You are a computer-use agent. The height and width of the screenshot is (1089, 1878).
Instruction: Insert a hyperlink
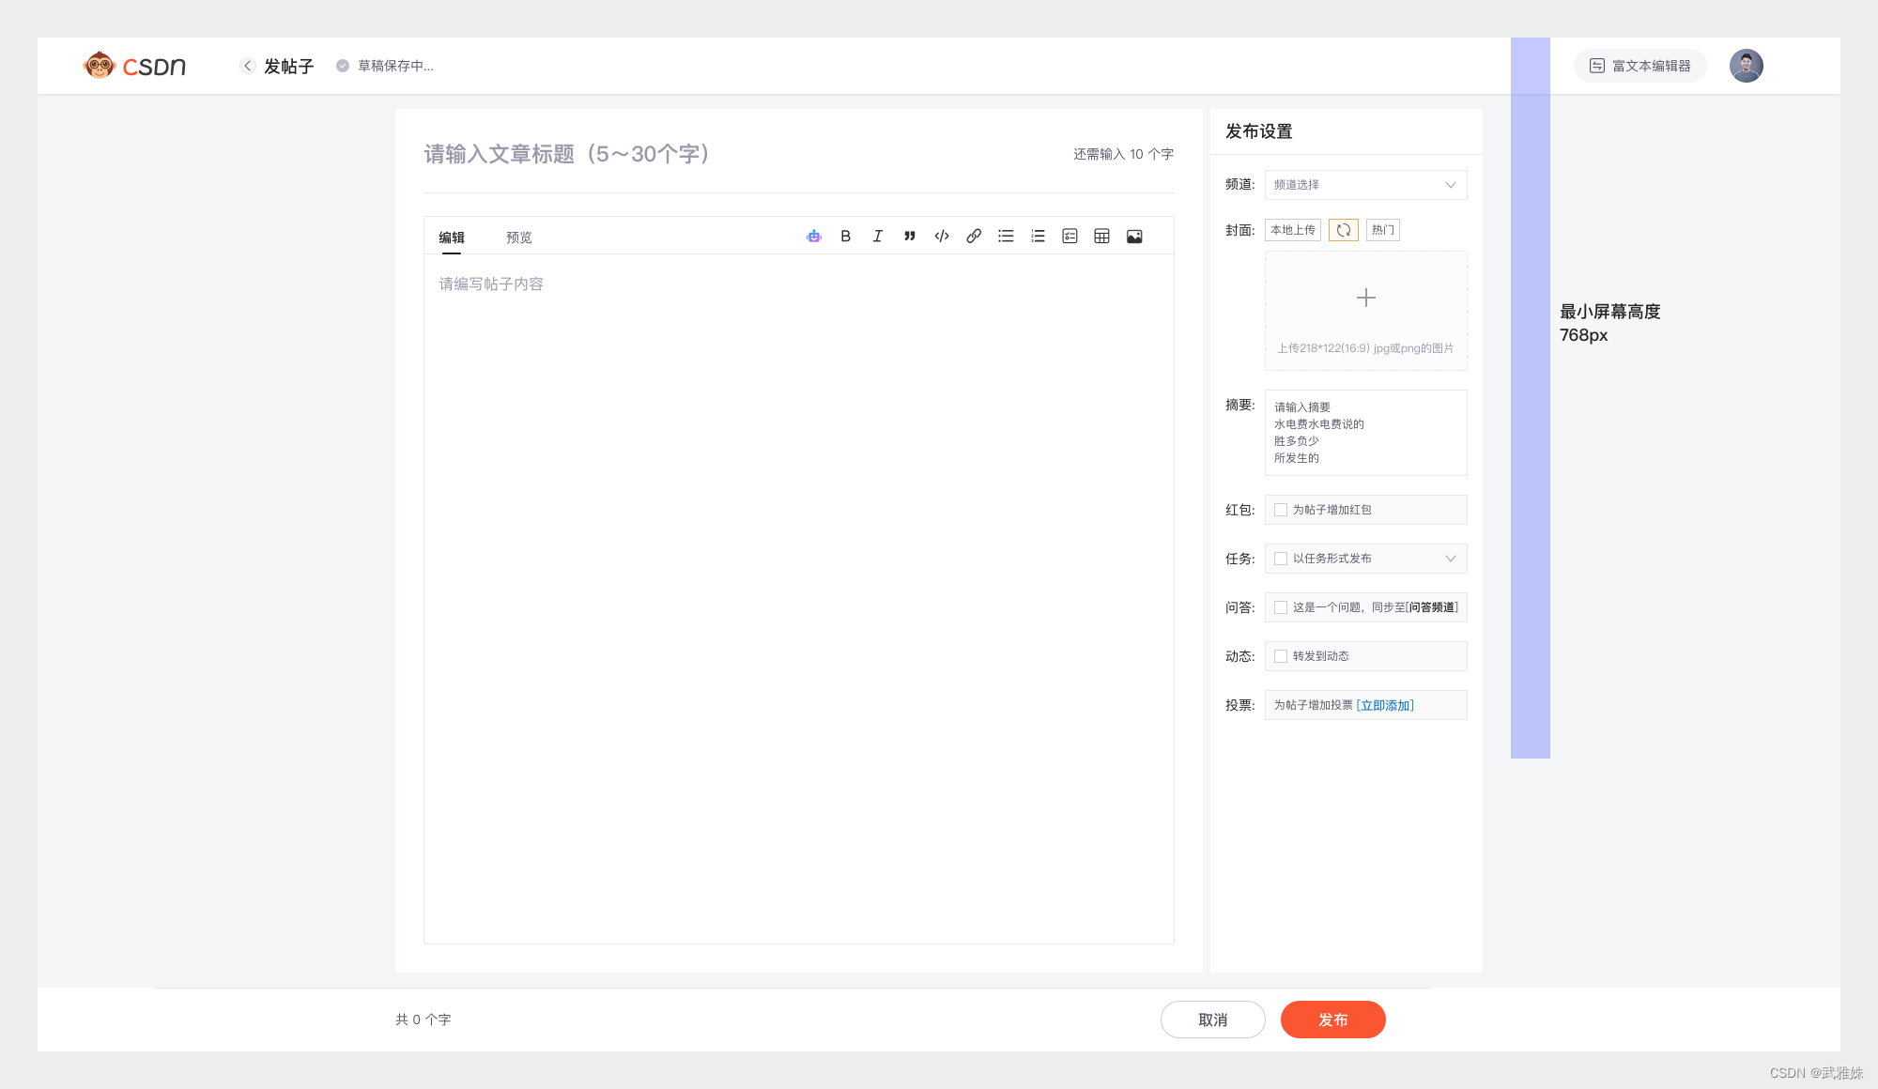pos(974,237)
